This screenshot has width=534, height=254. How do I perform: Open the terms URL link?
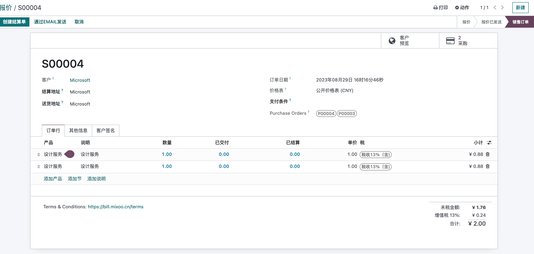click(116, 207)
